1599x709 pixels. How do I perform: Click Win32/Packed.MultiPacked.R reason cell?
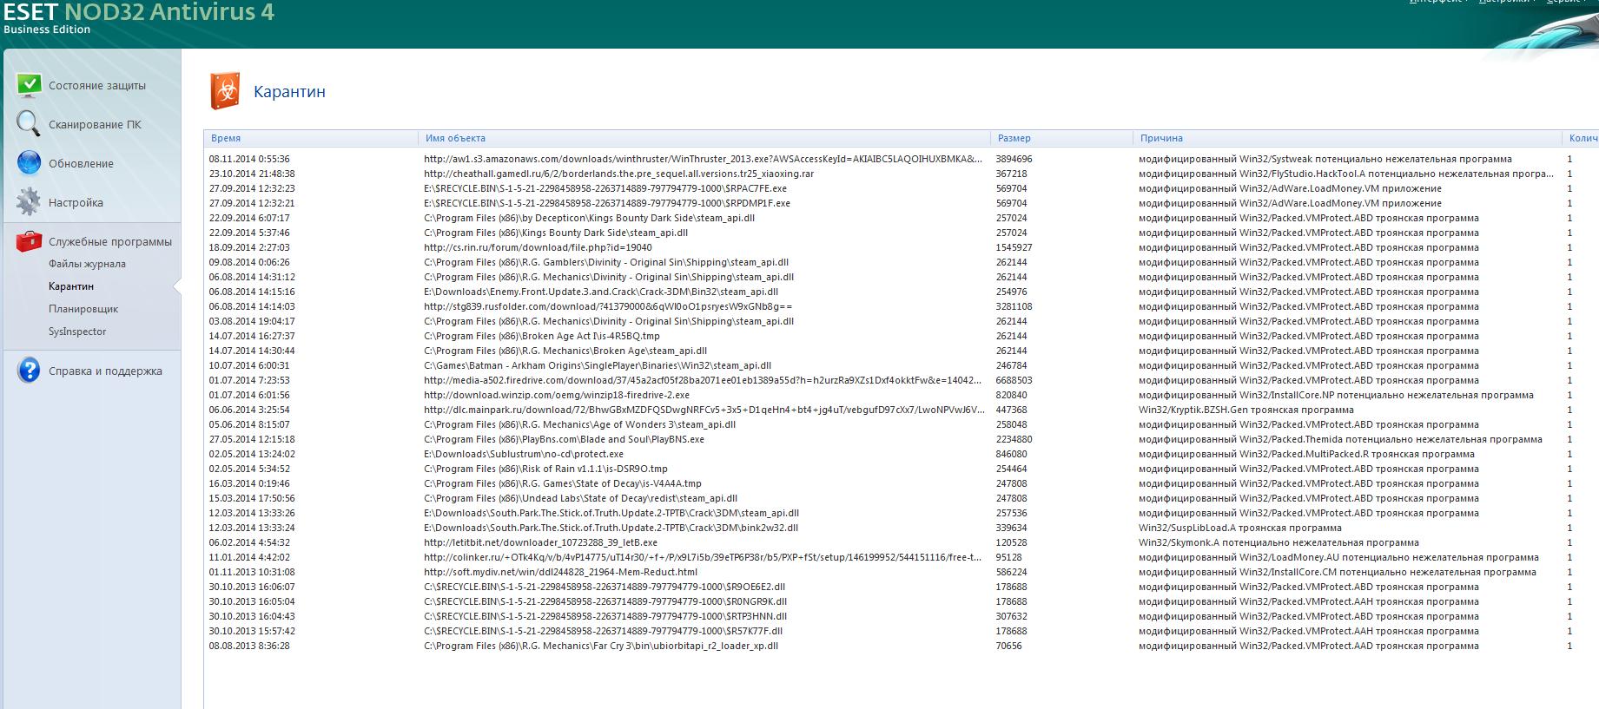(x=1306, y=455)
